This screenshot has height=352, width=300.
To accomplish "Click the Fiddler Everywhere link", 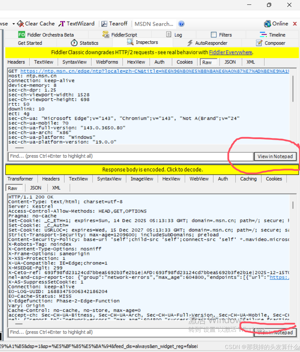I will [x=230, y=52].
